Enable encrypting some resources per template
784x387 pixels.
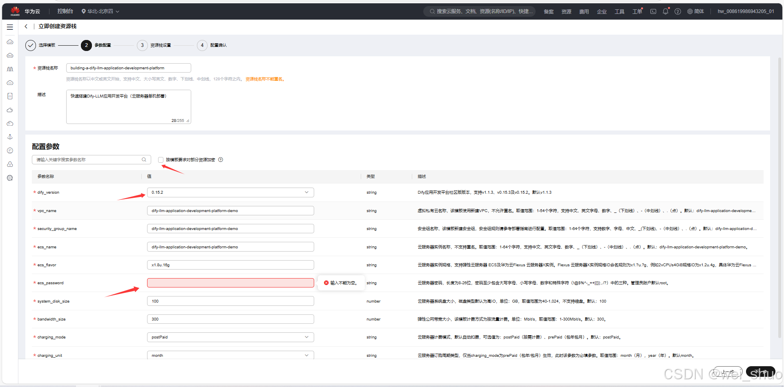161,160
